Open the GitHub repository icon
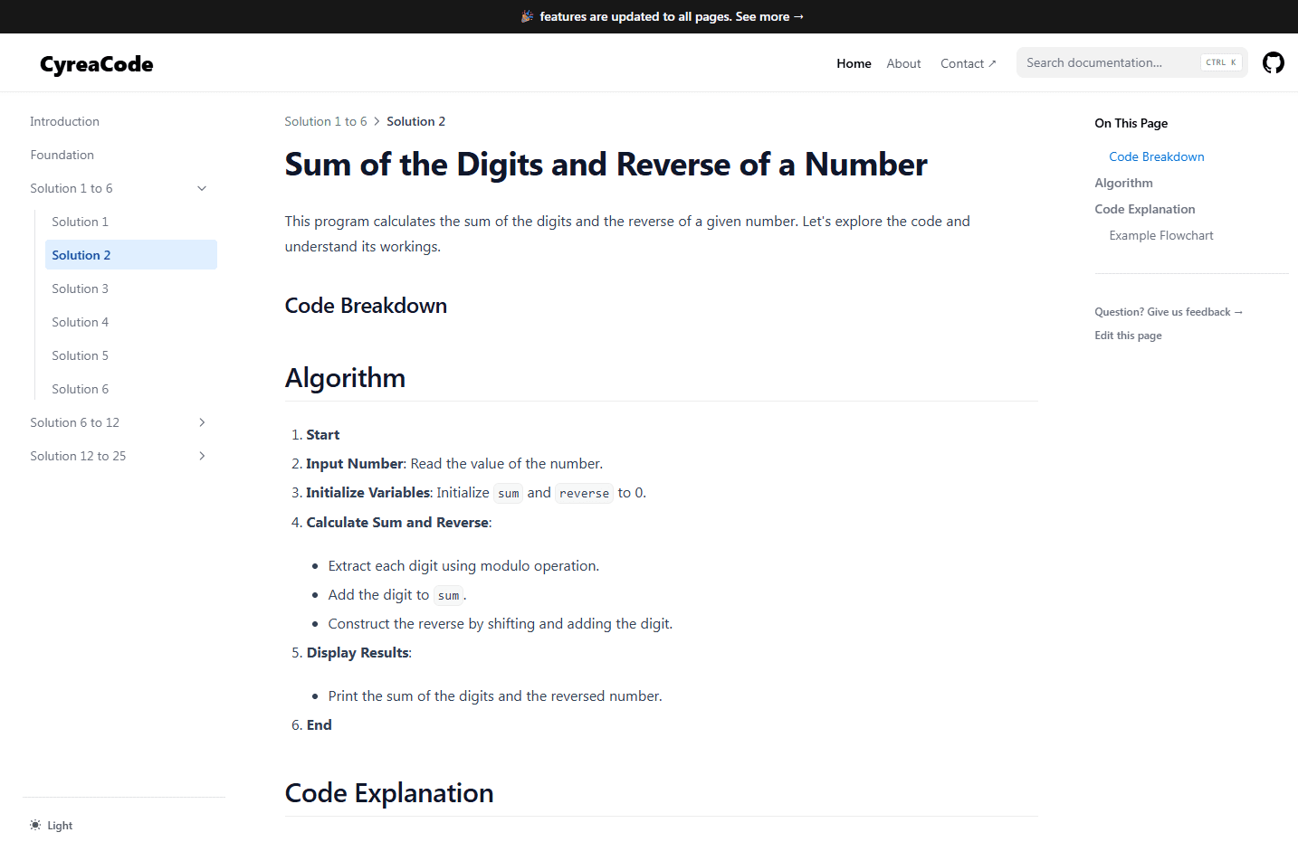Image resolution: width=1298 pixels, height=842 pixels. [1273, 62]
